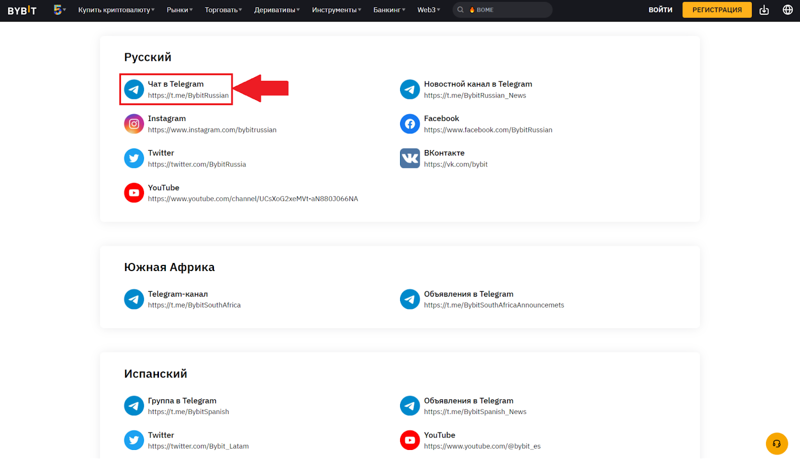Open the t.me/BybitSouthAfrica link
The width and height of the screenshot is (800, 459).
pyautogui.click(x=194, y=305)
